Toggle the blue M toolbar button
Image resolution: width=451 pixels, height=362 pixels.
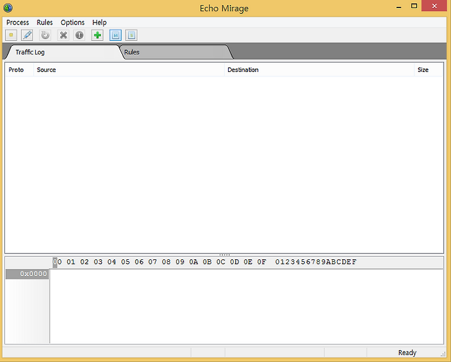tap(116, 35)
